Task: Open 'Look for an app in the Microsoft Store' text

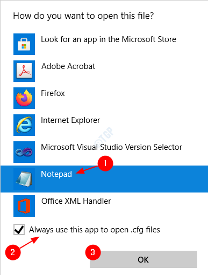Action: (x=109, y=39)
